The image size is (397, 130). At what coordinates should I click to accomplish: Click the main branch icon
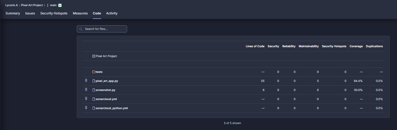48,5
